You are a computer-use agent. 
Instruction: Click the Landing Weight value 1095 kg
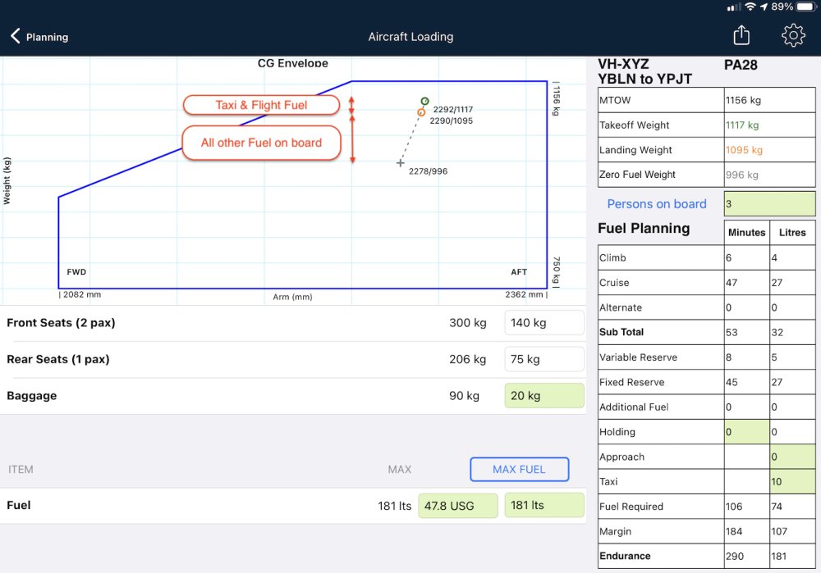click(744, 150)
